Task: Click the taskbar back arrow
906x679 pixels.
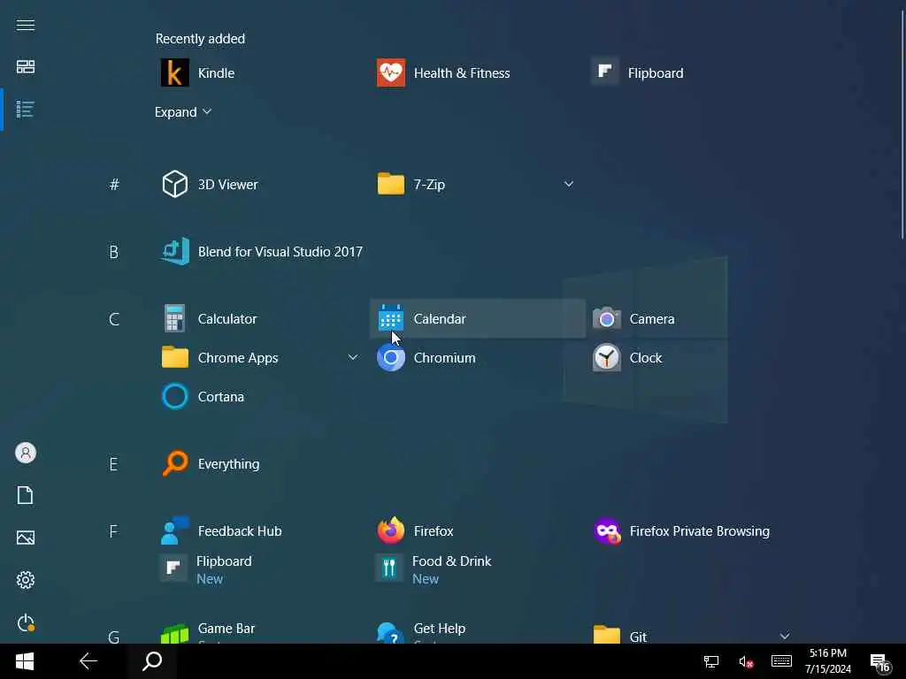Action: [88, 661]
